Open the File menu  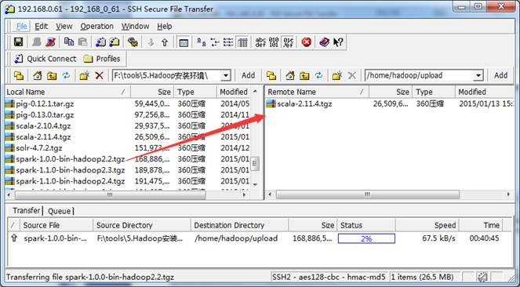point(21,26)
